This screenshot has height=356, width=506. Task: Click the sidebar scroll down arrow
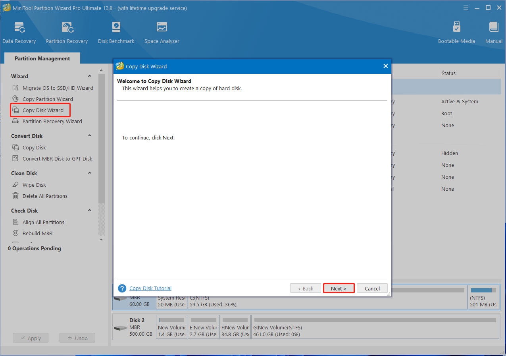[101, 240]
